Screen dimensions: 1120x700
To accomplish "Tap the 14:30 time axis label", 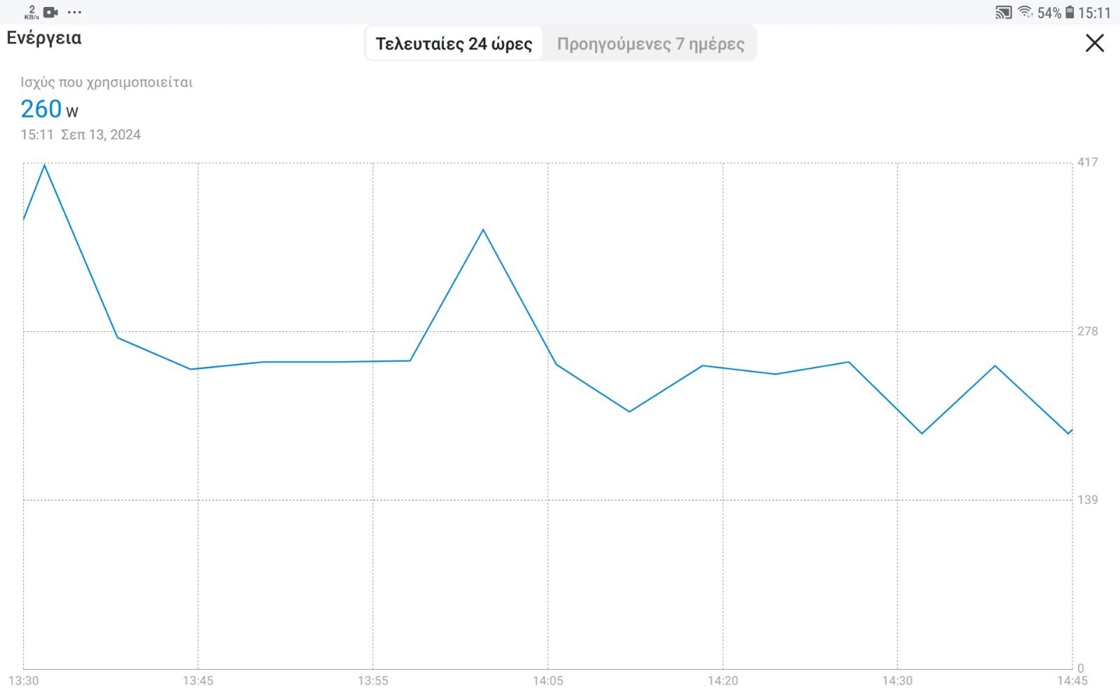I will click(897, 680).
